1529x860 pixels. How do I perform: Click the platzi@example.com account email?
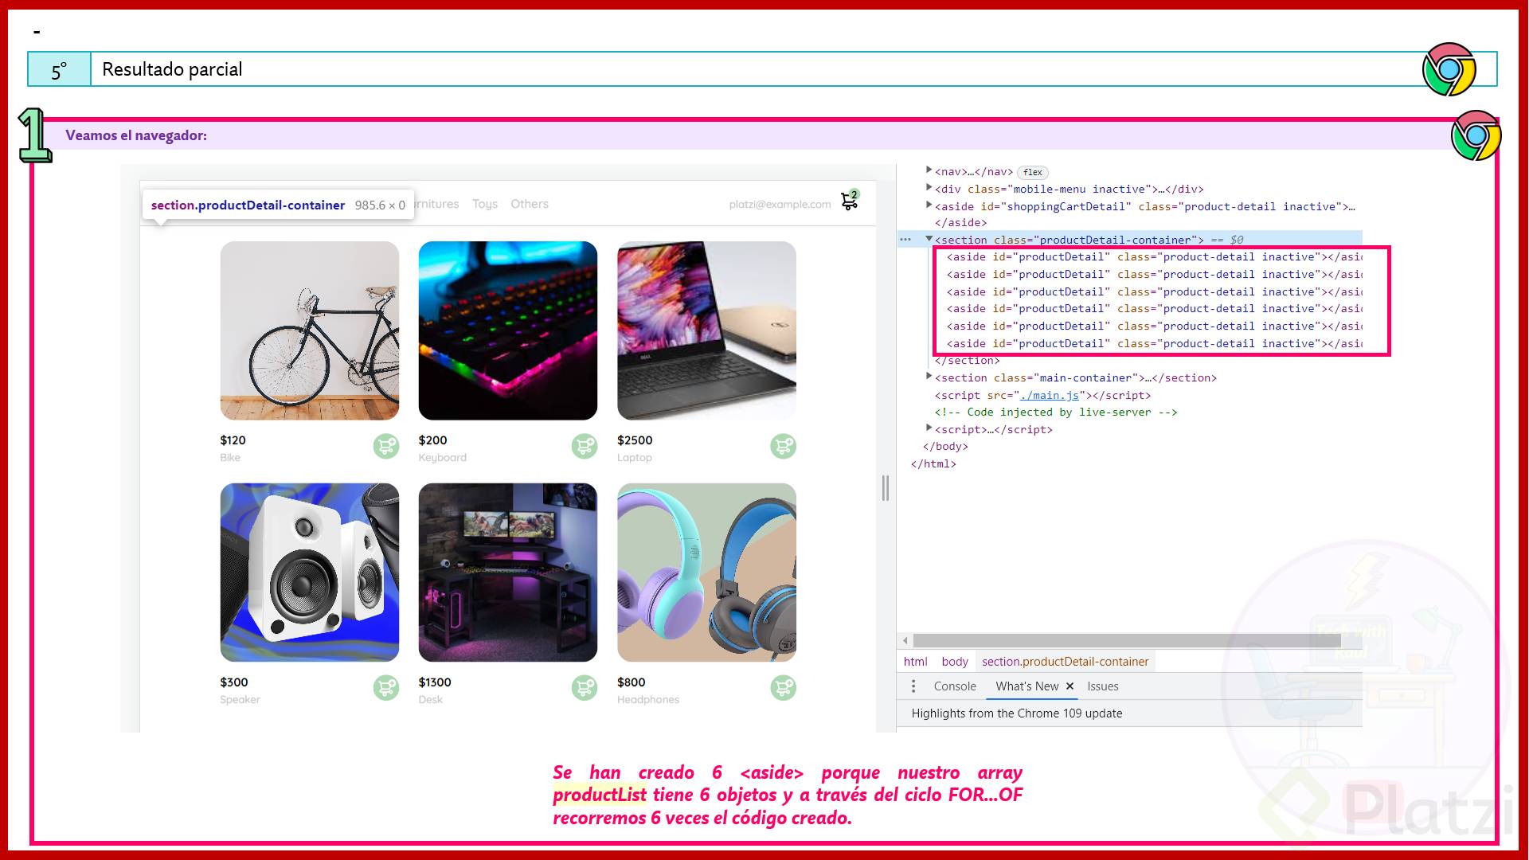coord(780,205)
